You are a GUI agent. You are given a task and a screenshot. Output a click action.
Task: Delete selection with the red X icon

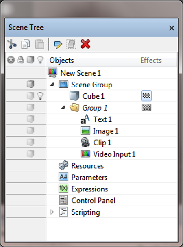click(85, 44)
